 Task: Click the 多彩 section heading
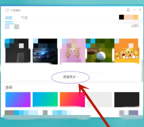coord(9,87)
